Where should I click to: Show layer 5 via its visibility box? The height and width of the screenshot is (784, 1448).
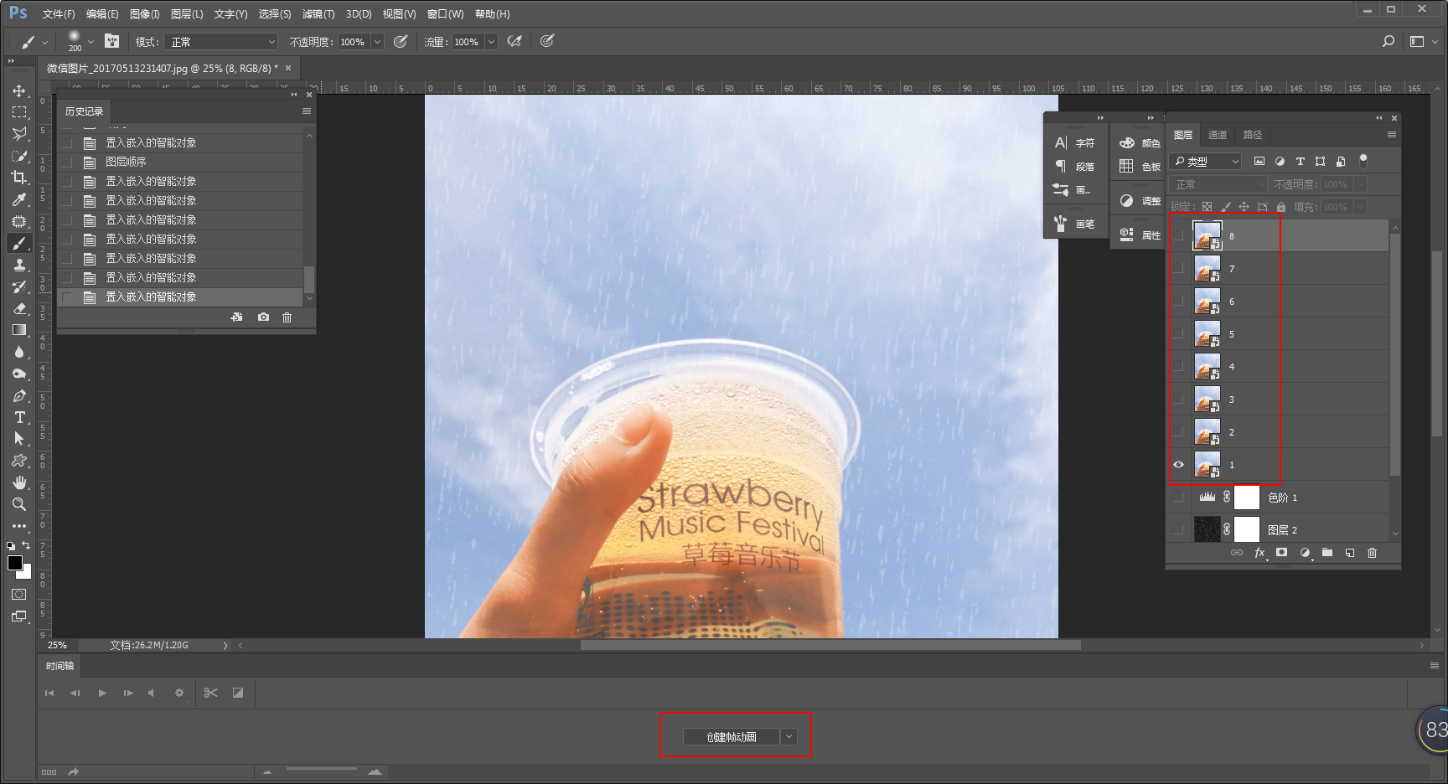point(1179,334)
